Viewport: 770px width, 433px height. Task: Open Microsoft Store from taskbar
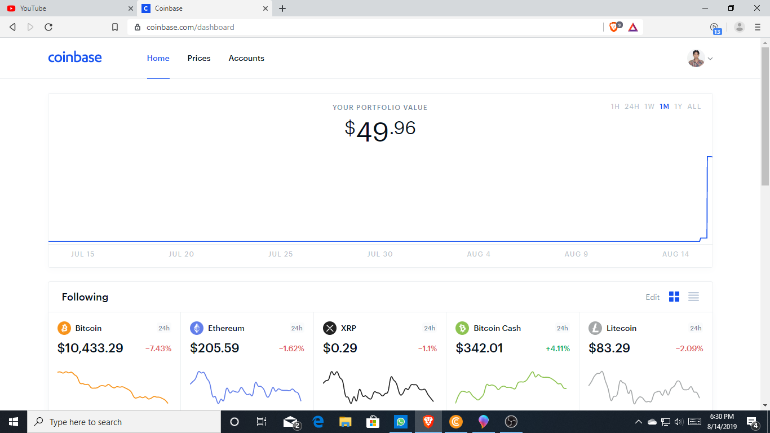click(x=373, y=422)
